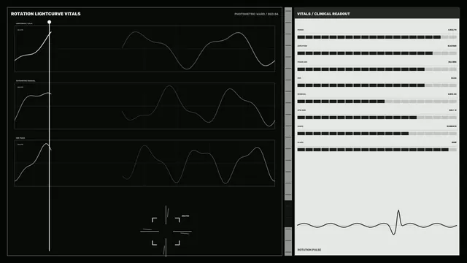The image size is (467, 263).
Task: Click the targeting crosshair reticle
Action: (x=166, y=231)
